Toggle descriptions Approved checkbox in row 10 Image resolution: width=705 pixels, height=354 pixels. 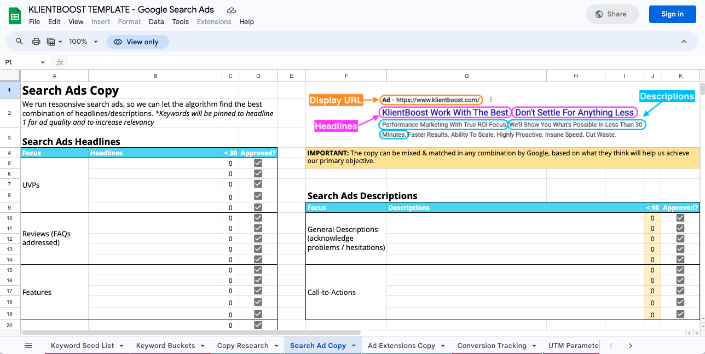680,218
